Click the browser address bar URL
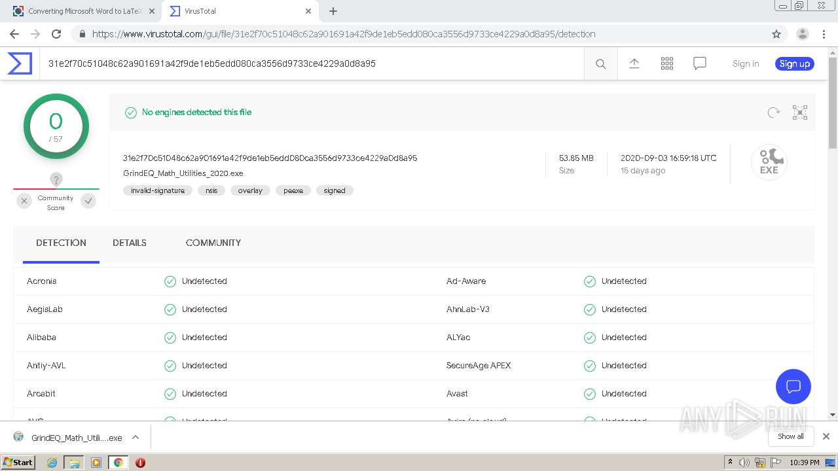 344,34
